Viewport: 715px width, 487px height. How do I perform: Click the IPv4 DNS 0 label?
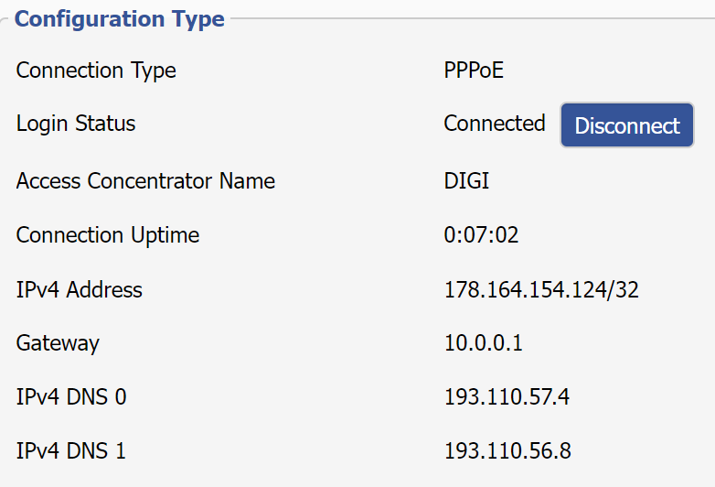pyautogui.click(x=71, y=397)
